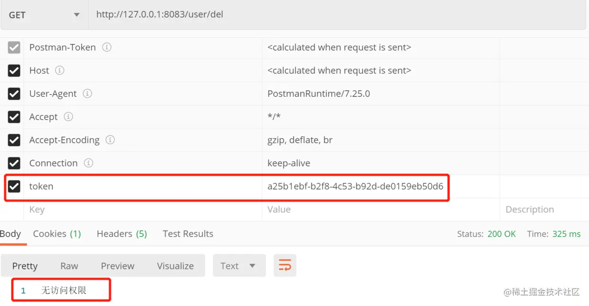Select the Preview view button
Viewport: 589px width, 306px height.
click(x=118, y=266)
